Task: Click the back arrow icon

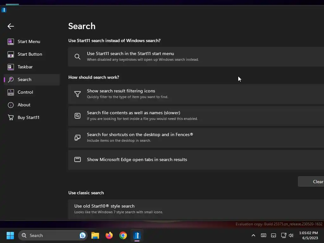Action: pyautogui.click(x=11, y=26)
